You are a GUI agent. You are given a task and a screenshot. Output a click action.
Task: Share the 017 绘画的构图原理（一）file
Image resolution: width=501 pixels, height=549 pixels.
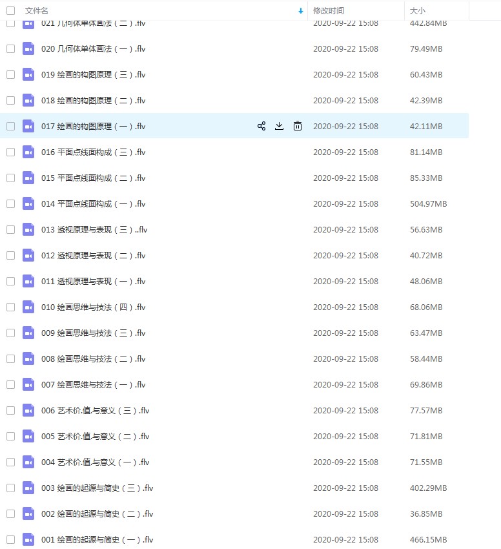pyautogui.click(x=261, y=126)
